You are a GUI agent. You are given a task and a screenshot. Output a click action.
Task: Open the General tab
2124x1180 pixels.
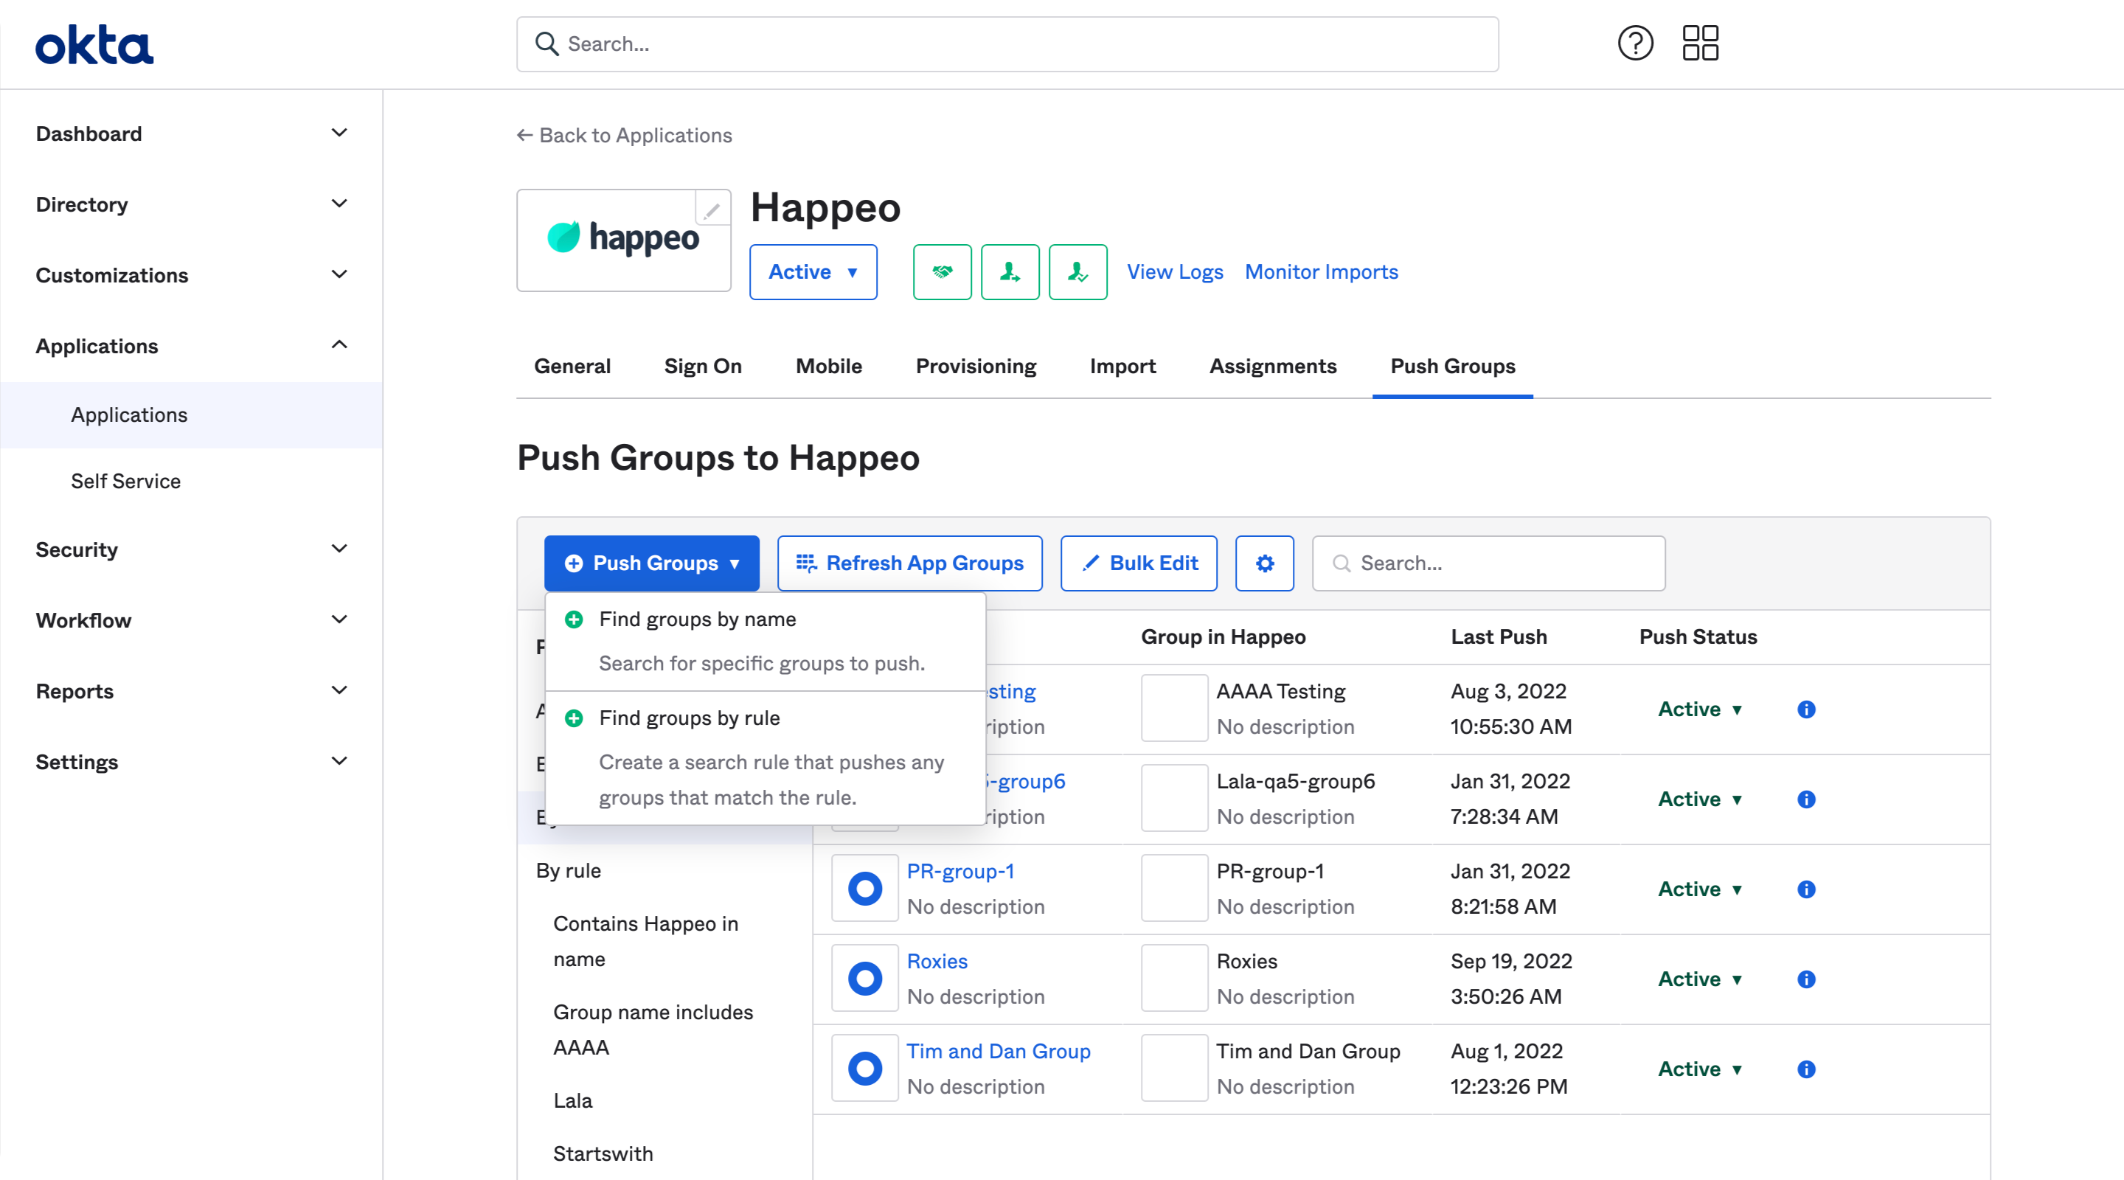coord(572,366)
